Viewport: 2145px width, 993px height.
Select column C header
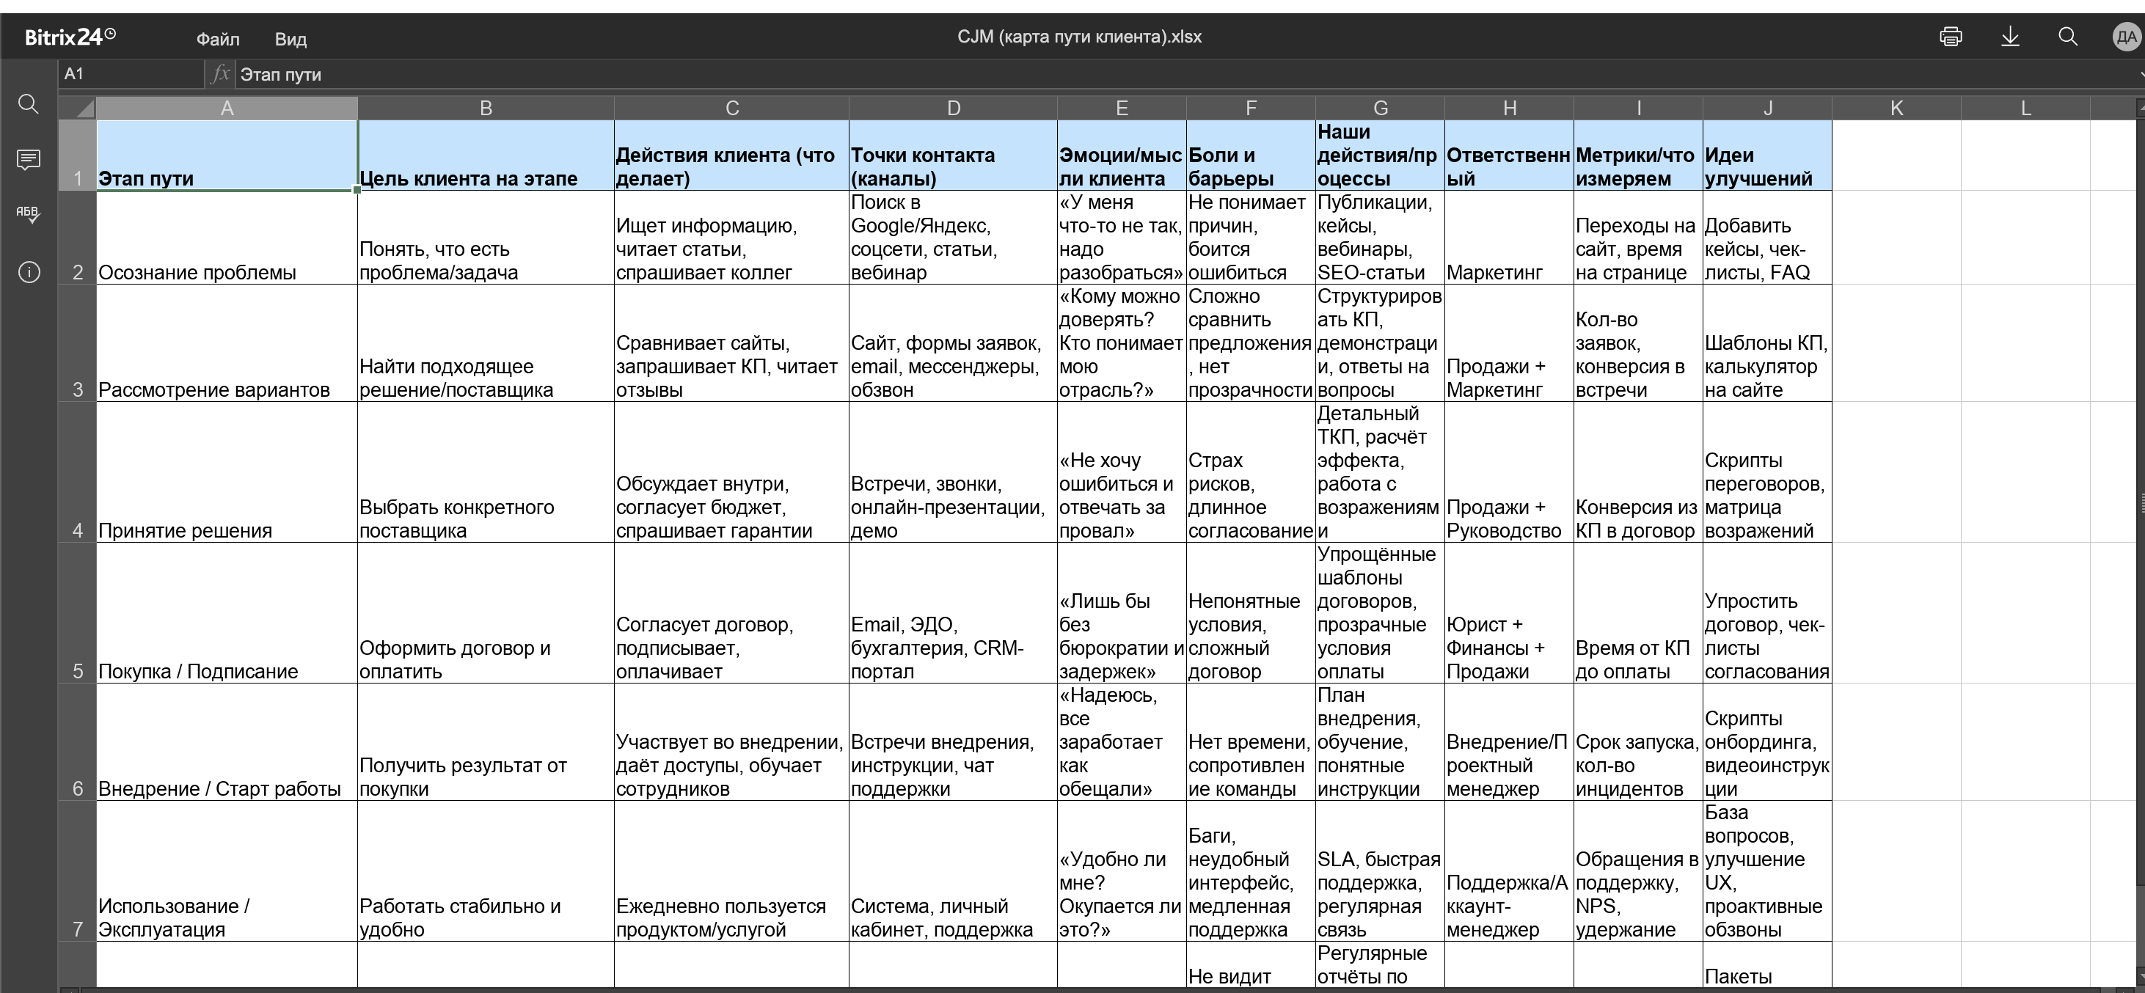tap(732, 109)
